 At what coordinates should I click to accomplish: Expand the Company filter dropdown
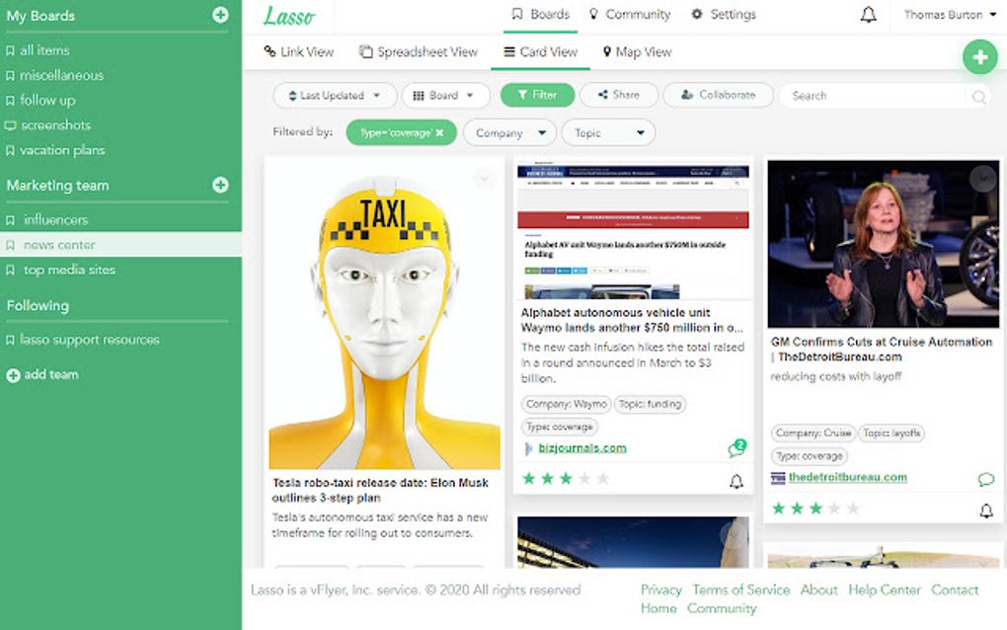[x=508, y=131]
